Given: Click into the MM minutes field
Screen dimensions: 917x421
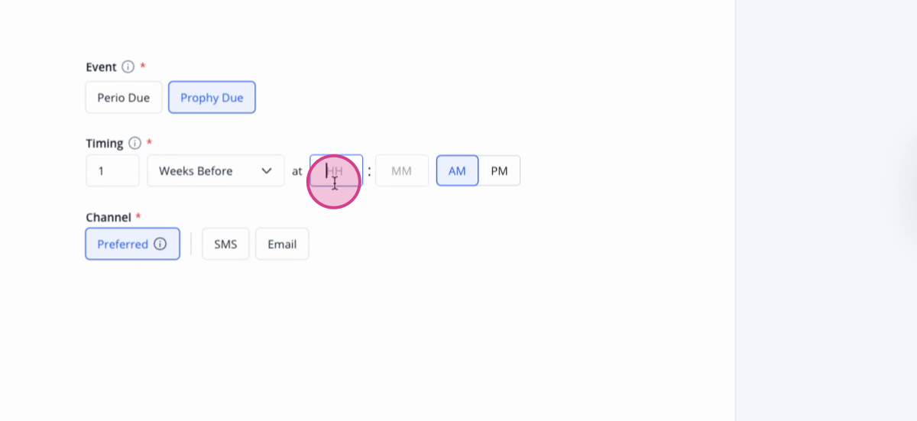Looking at the screenshot, I should click(x=402, y=170).
